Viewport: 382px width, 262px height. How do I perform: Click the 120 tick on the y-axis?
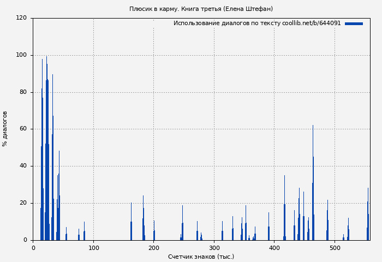click(x=21, y=18)
